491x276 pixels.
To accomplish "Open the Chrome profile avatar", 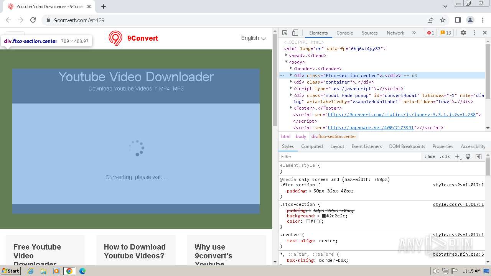I will [470, 20].
